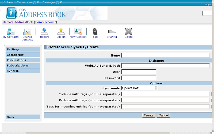The image size is (214, 134).
Task: Open Categories in the left sidebar
Action: click(23, 55)
